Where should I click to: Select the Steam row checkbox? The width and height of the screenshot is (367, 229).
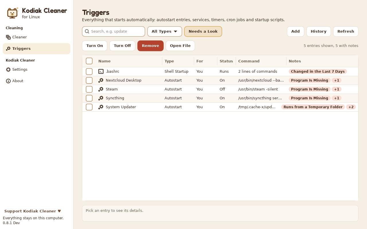pos(89,89)
